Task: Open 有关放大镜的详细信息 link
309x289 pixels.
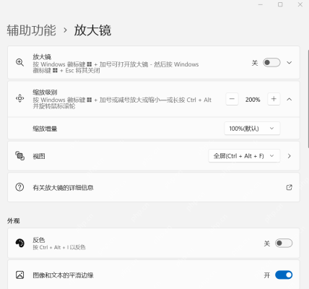Action: click(x=154, y=187)
